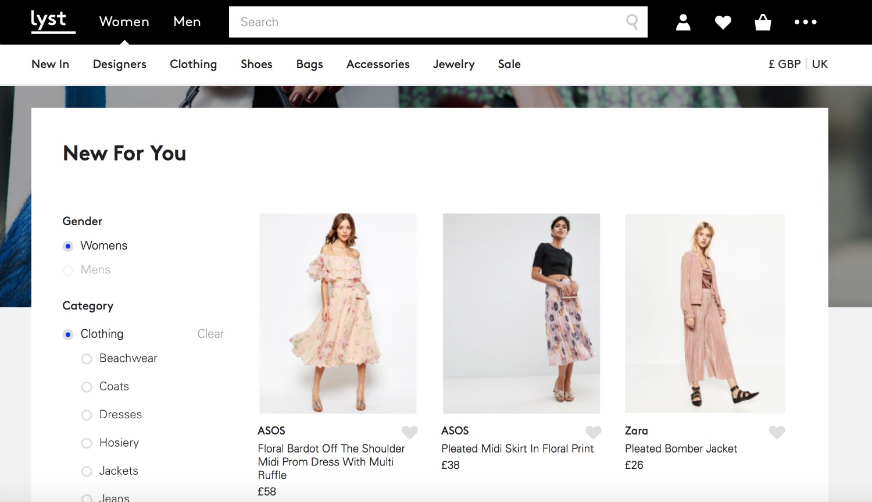
Task: Open the Designers page
Action: click(119, 65)
